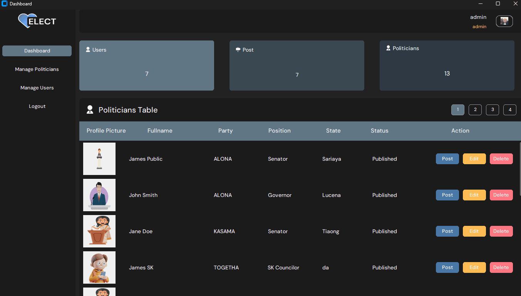The height and width of the screenshot is (296, 521).
Task: Click the Dashboard app icon in title bar
Action: 5,4
